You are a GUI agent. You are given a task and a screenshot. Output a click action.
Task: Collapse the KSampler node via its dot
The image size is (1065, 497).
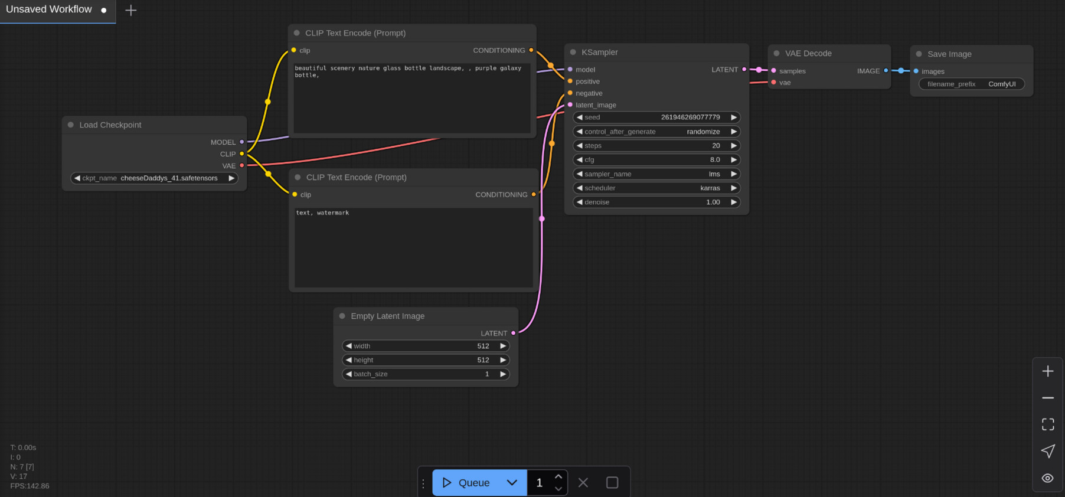[x=573, y=53]
